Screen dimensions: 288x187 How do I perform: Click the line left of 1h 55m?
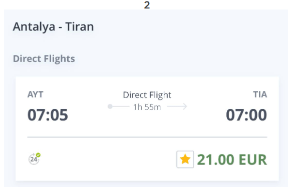(x=121, y=106)
